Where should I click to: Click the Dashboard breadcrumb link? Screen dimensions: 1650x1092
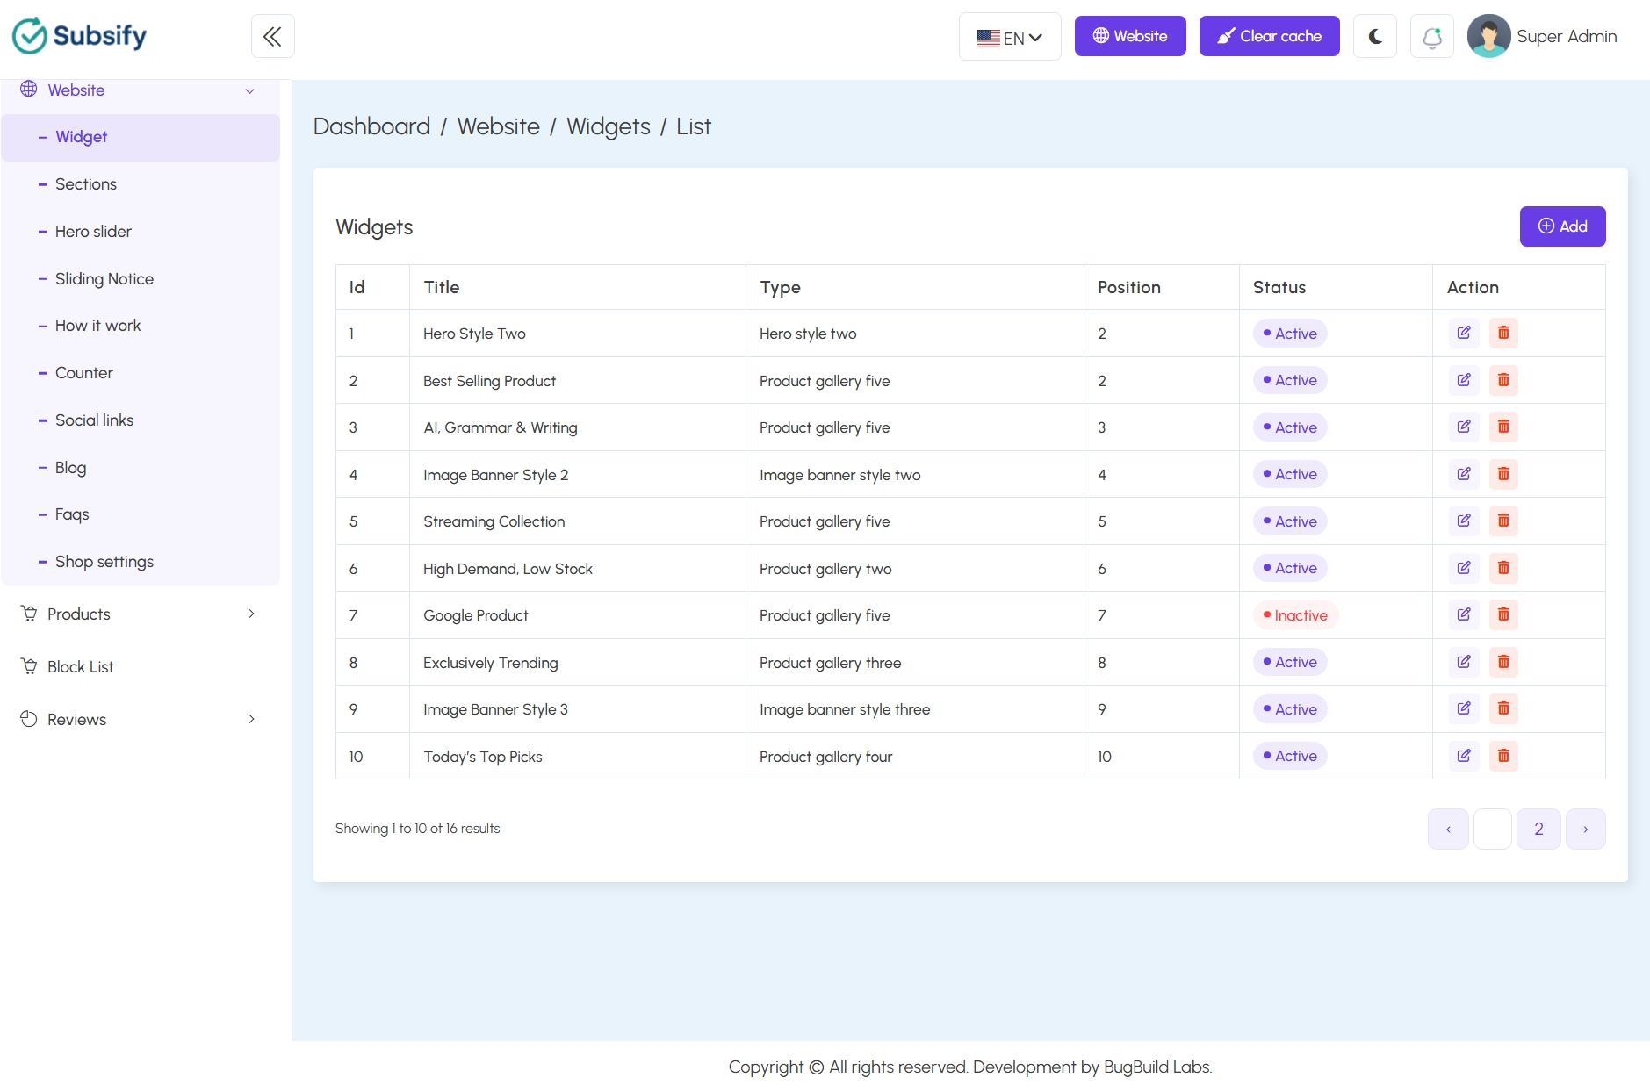[x=371, y=126]
